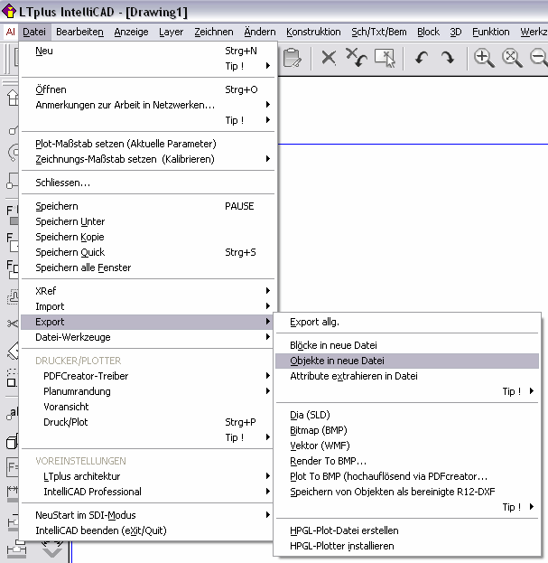Image resolution: width=548 pixels, height=563 pixels.
Task: Open the Datei menu
Action: (x=34, y=32)
